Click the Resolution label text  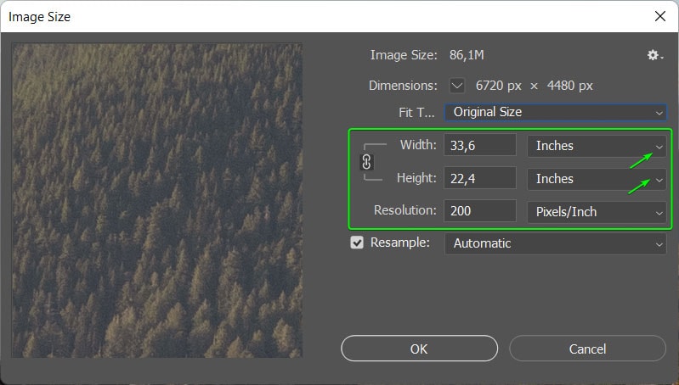pos(405,211)
